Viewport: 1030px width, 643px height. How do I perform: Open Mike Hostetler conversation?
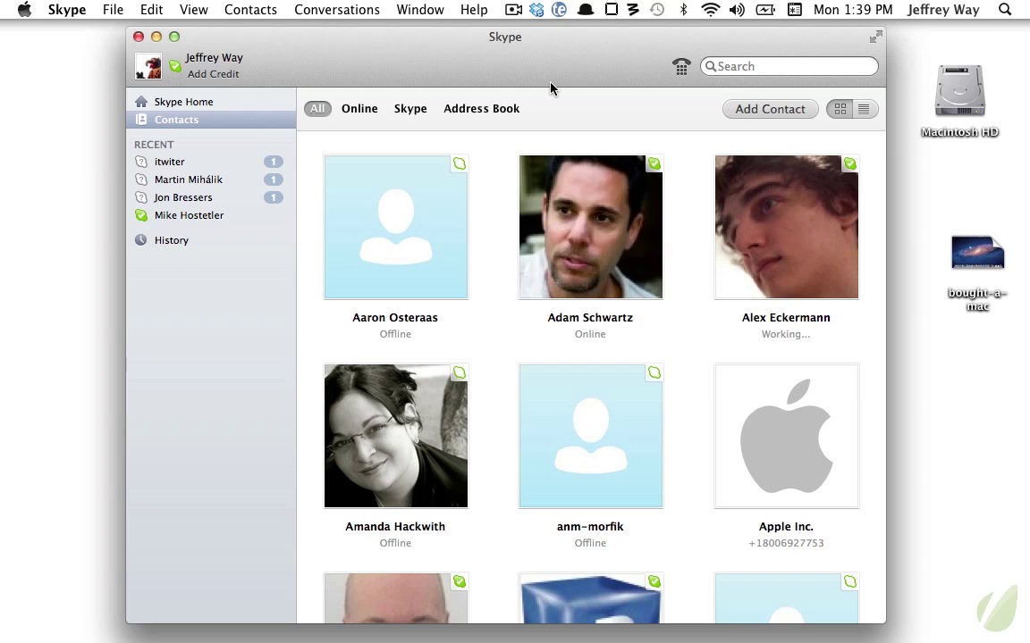pyautogui.click(x=211, y=214)
